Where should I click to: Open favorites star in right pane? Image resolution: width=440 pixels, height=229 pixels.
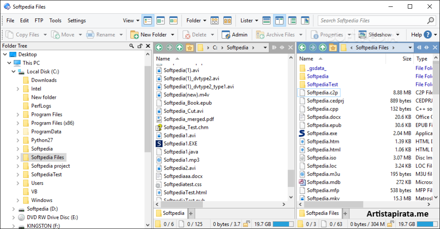point(333,47)
